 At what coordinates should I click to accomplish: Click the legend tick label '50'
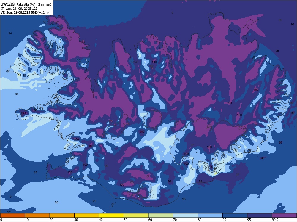tap(126, 220)
